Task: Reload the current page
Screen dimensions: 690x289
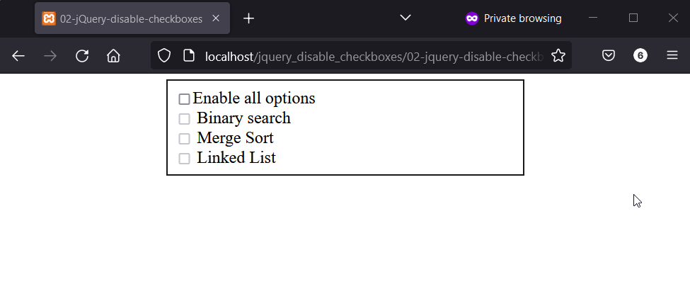Action: pyautogui.click(x=82, y=56)
